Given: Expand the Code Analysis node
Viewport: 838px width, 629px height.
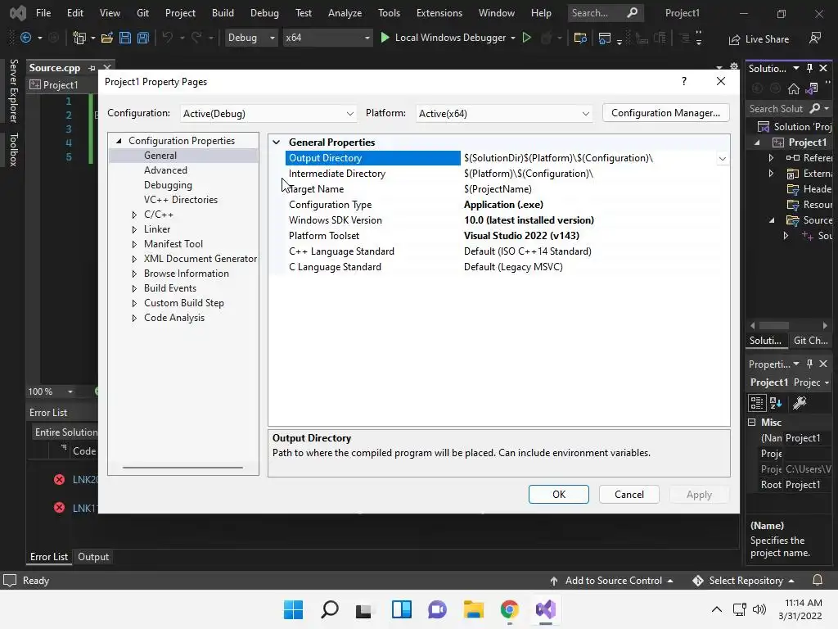Looking at the screenshot, I should tap(134, 318).
